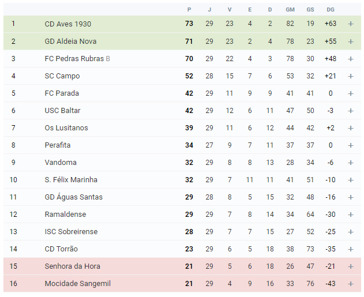
Task: Click the ISC Sobreirense team name
Action: click(71, 232)
